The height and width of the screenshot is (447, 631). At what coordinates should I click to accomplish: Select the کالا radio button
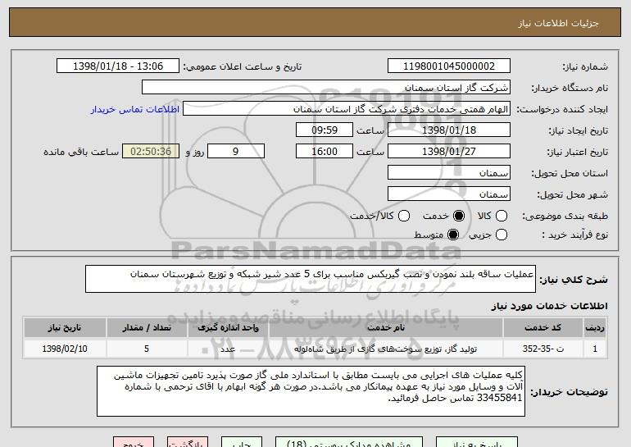point(502,216)
